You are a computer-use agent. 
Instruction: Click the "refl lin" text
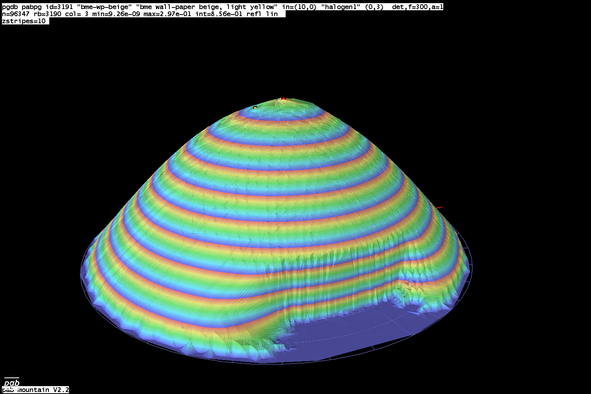click(262, 14)
